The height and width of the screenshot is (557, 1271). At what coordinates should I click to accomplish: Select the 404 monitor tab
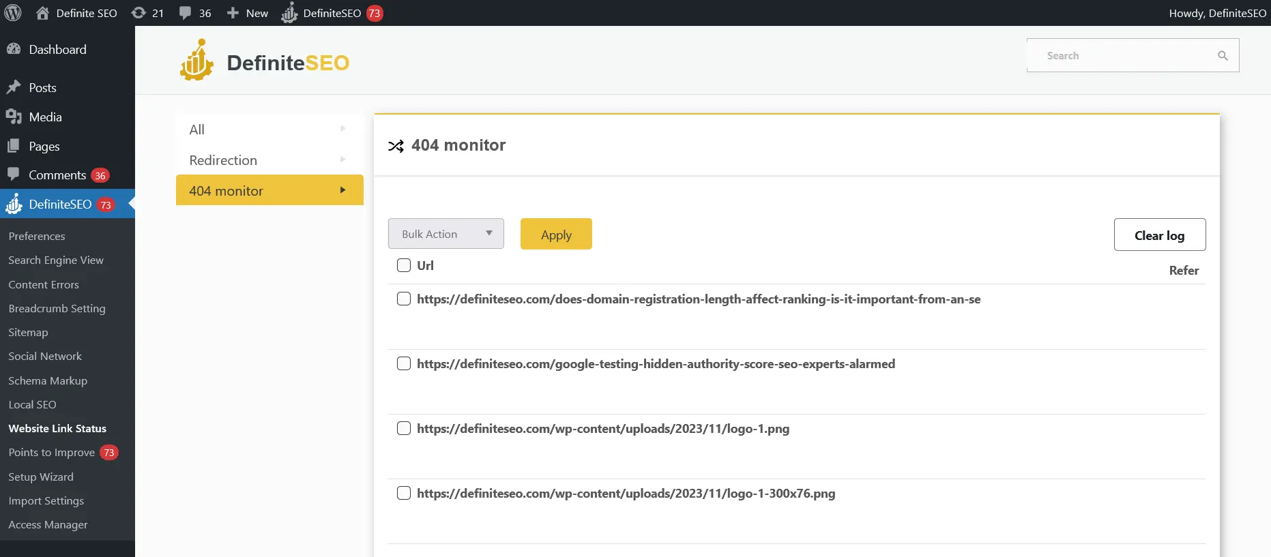[x=269, y=190]
